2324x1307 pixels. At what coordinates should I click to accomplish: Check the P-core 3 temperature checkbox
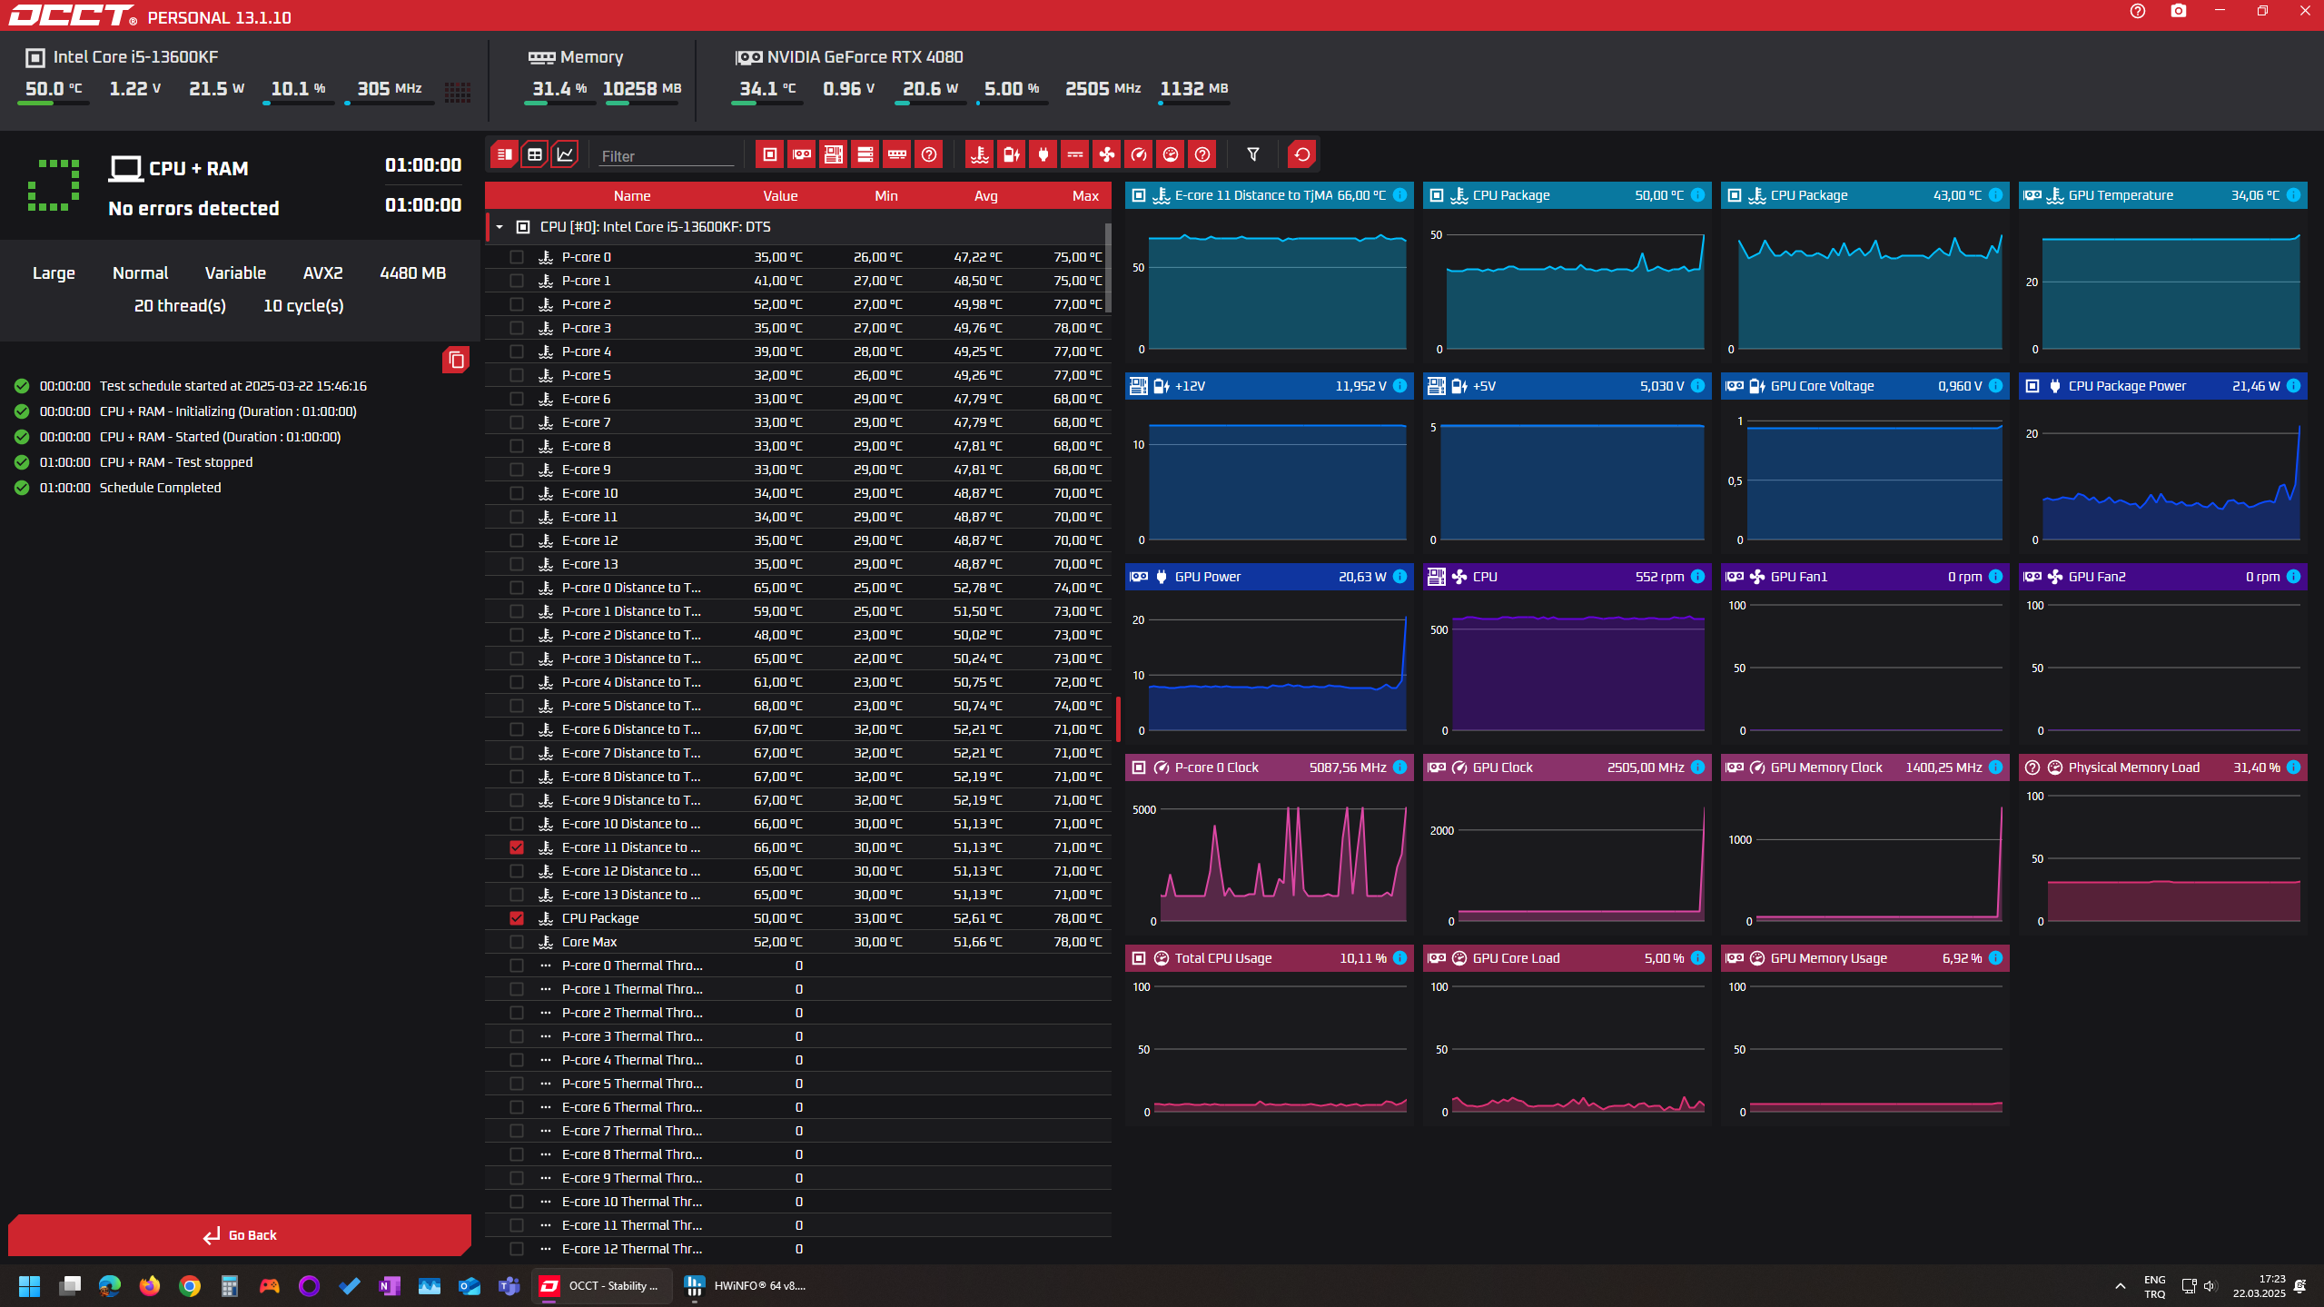[517, 328]
